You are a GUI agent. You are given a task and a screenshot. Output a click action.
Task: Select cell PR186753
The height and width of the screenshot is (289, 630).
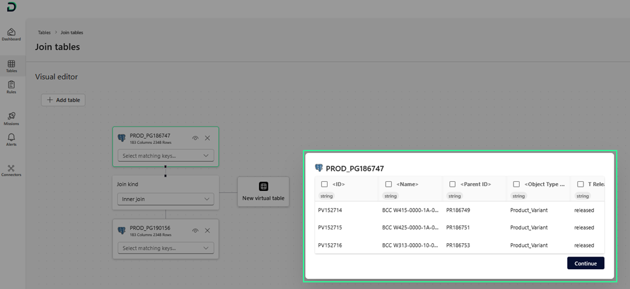point(458,245)
